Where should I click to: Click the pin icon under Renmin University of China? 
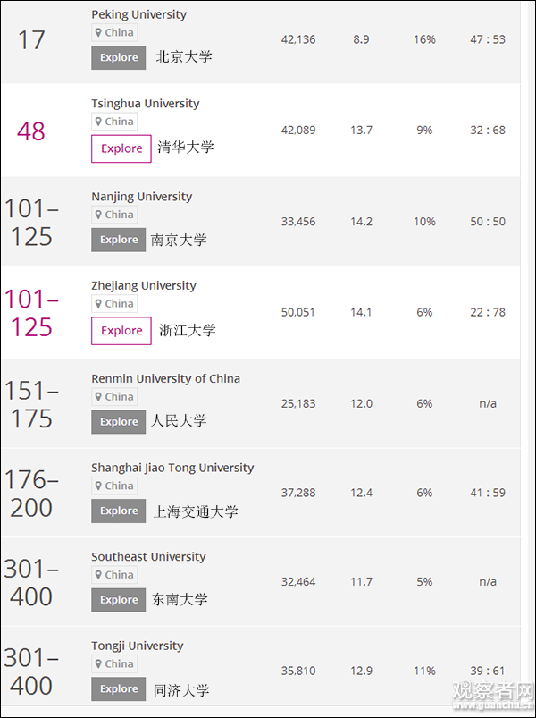click(x=99, y=397)
